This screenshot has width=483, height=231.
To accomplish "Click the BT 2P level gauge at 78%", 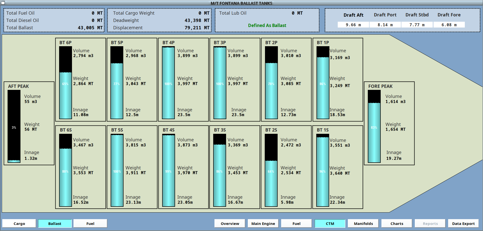I will (x=271, y=83).
